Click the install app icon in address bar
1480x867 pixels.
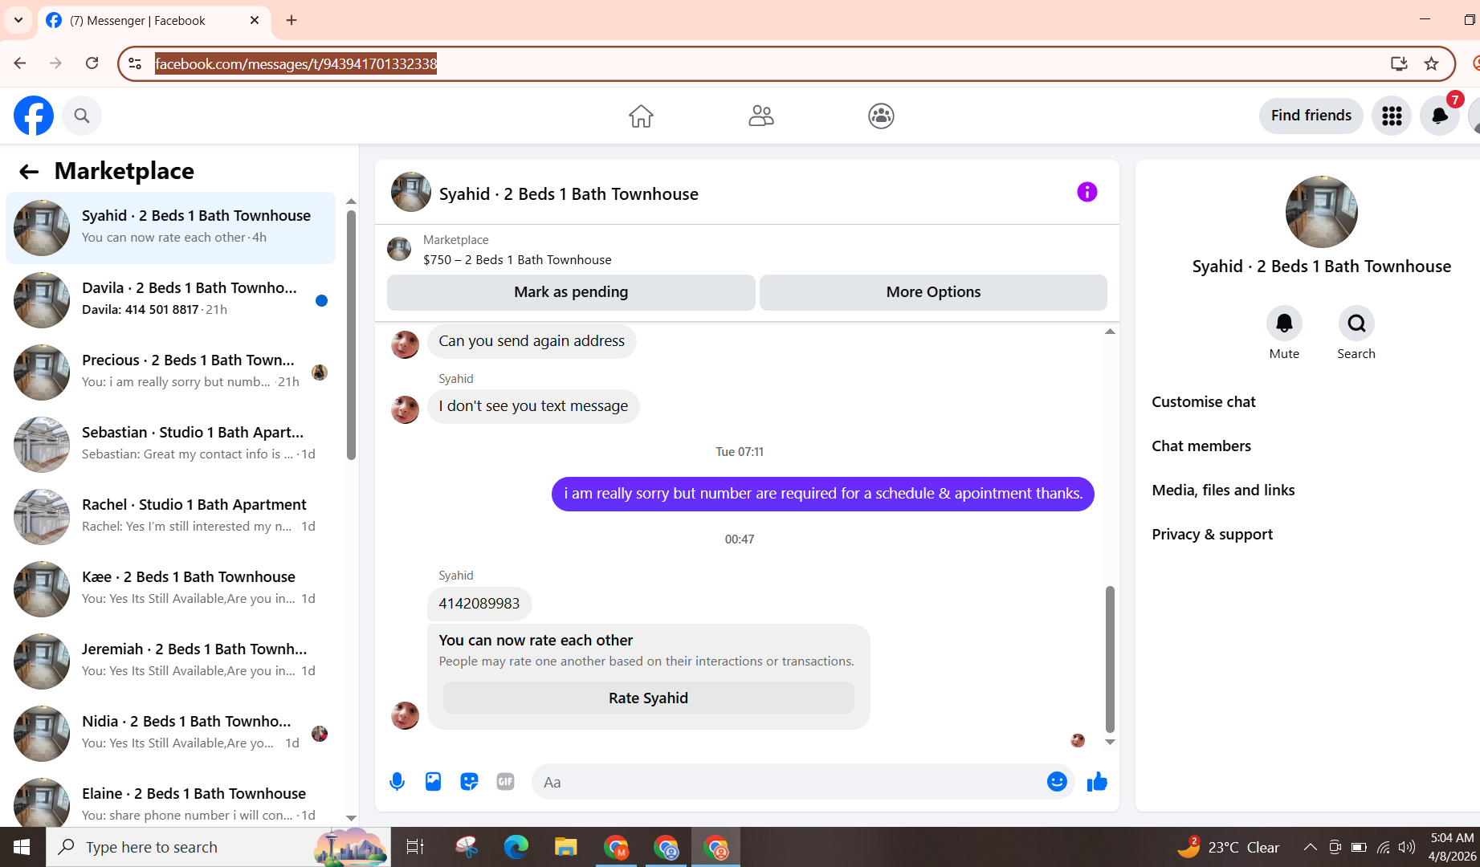tap(1399, 63)
